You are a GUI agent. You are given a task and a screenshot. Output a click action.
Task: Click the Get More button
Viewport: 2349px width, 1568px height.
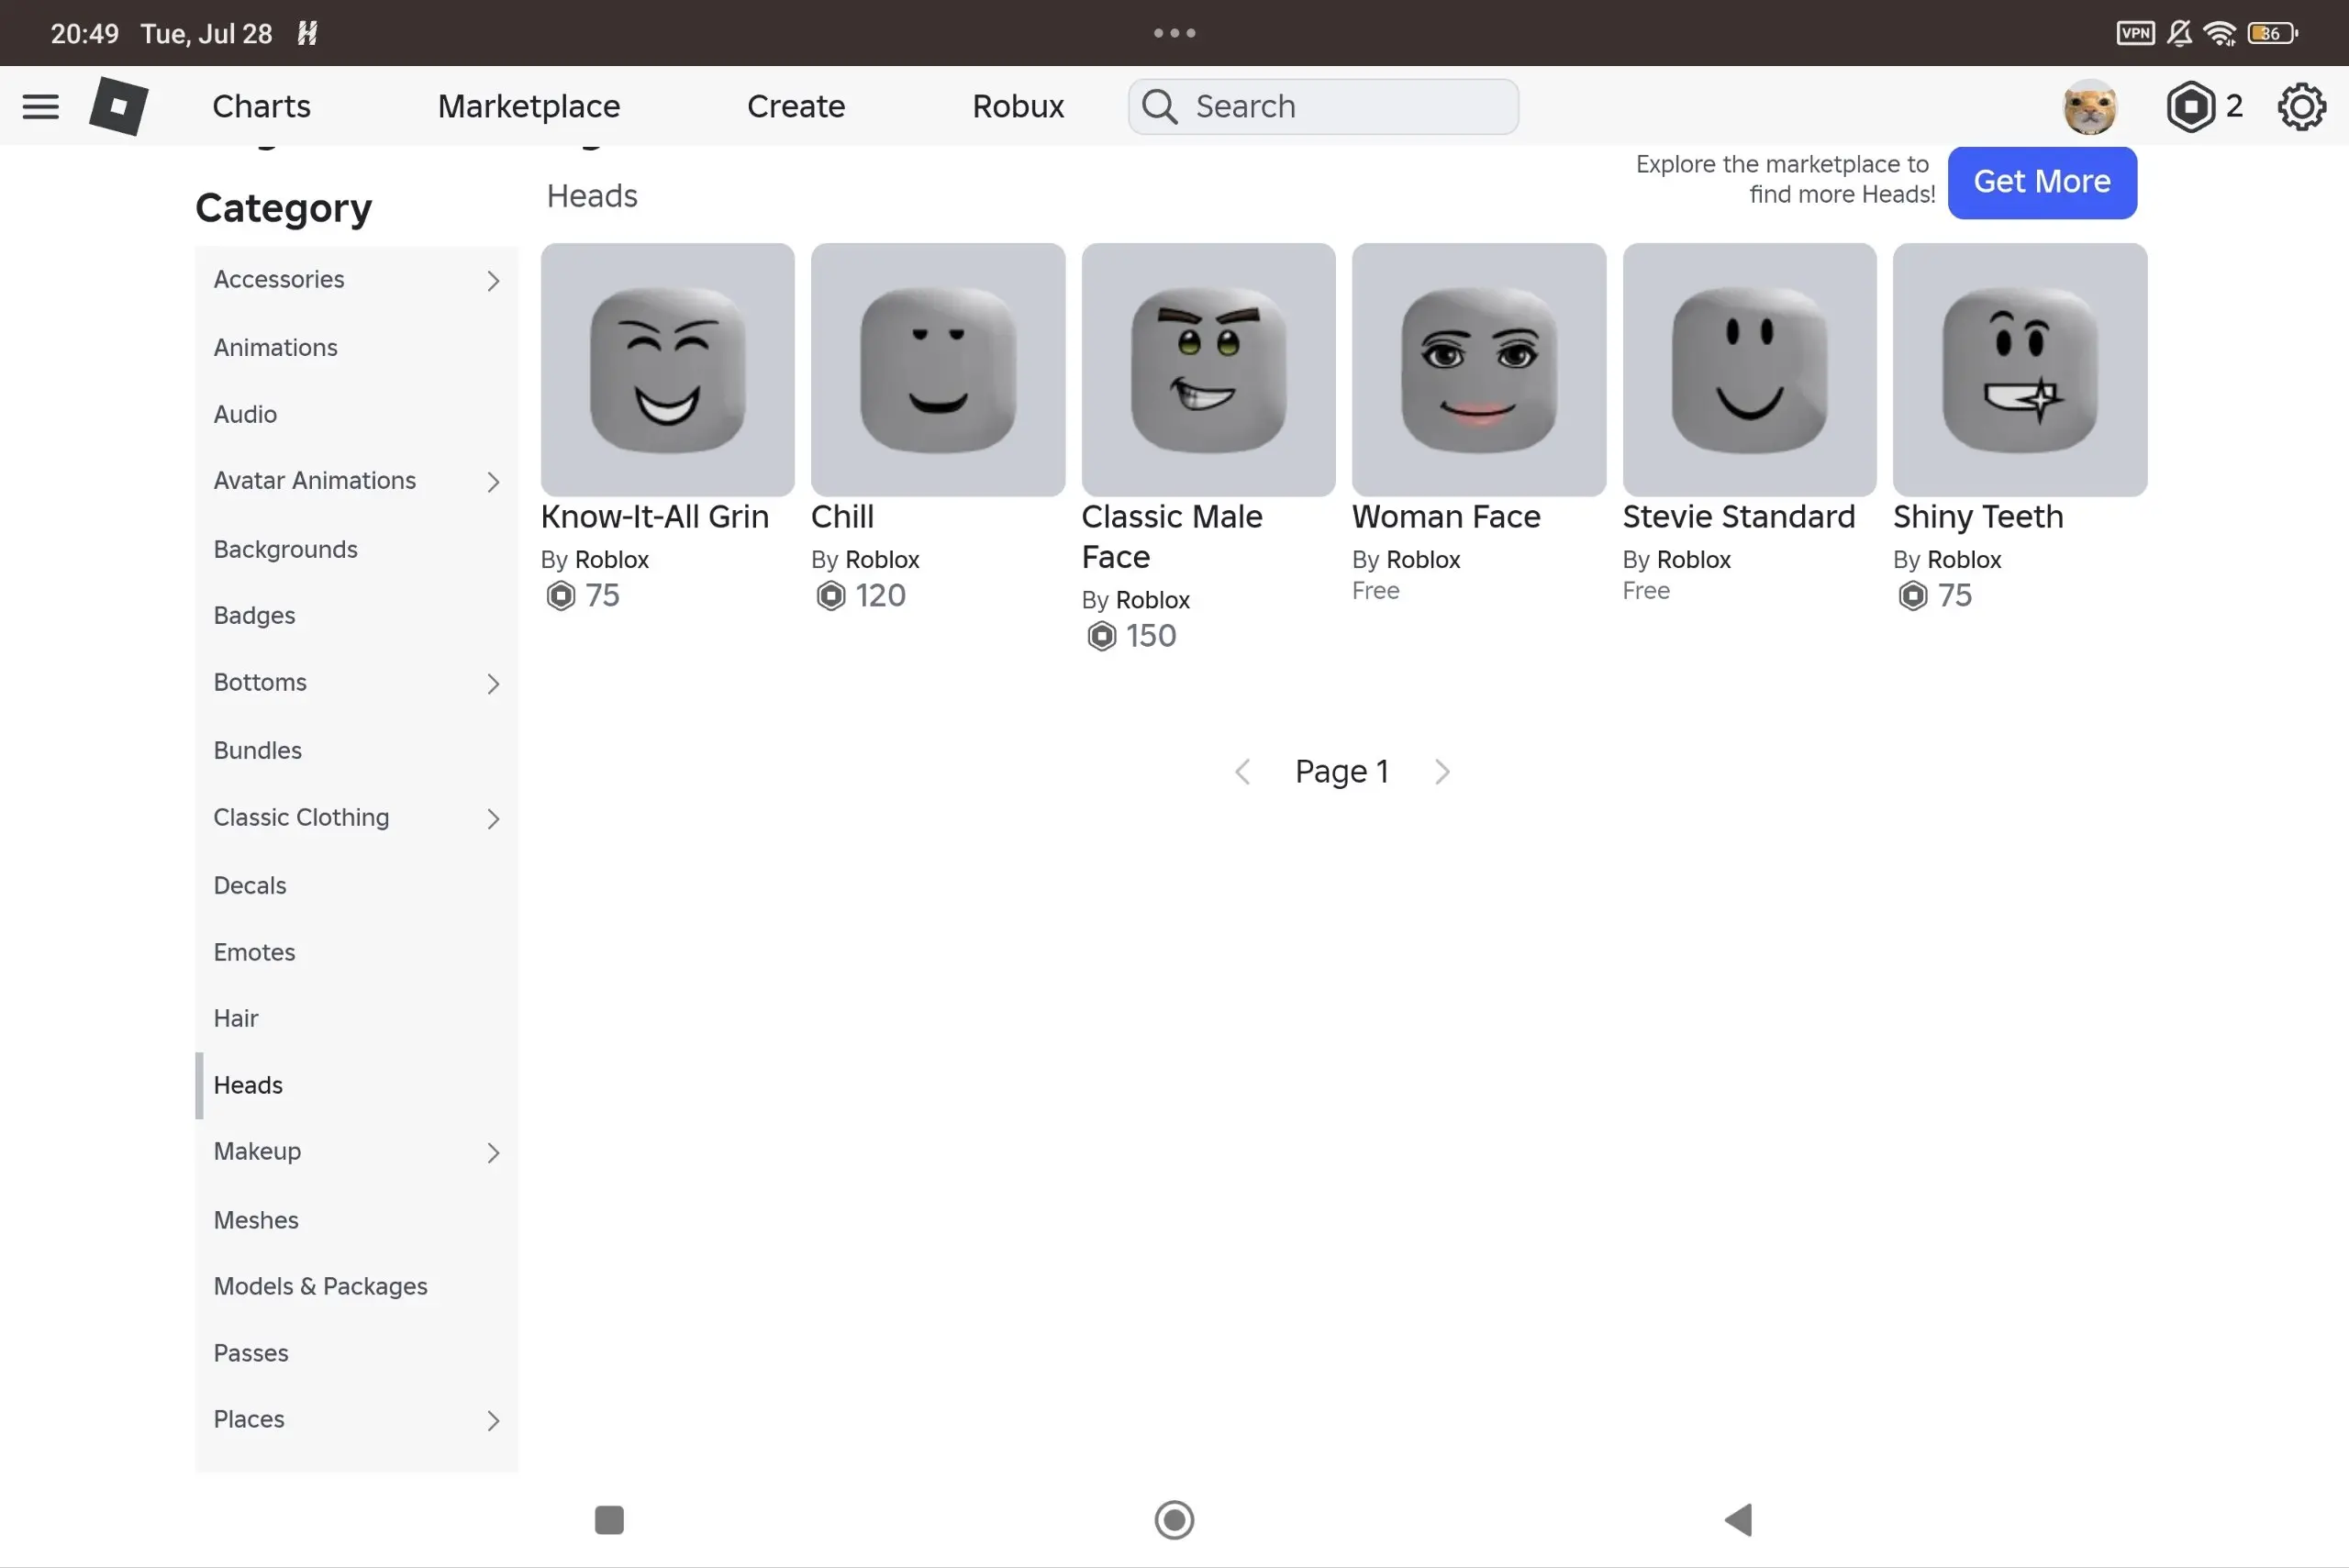tap(2042, 182)
